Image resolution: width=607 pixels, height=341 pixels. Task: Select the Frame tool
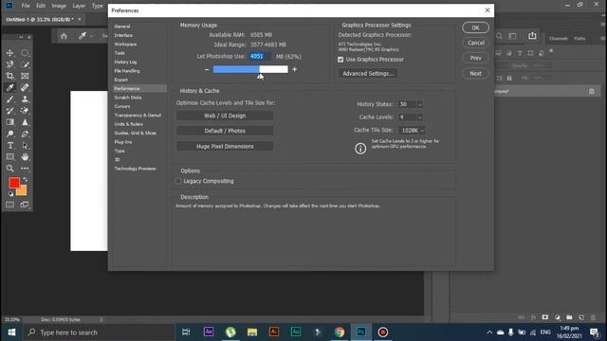(25, 76)
